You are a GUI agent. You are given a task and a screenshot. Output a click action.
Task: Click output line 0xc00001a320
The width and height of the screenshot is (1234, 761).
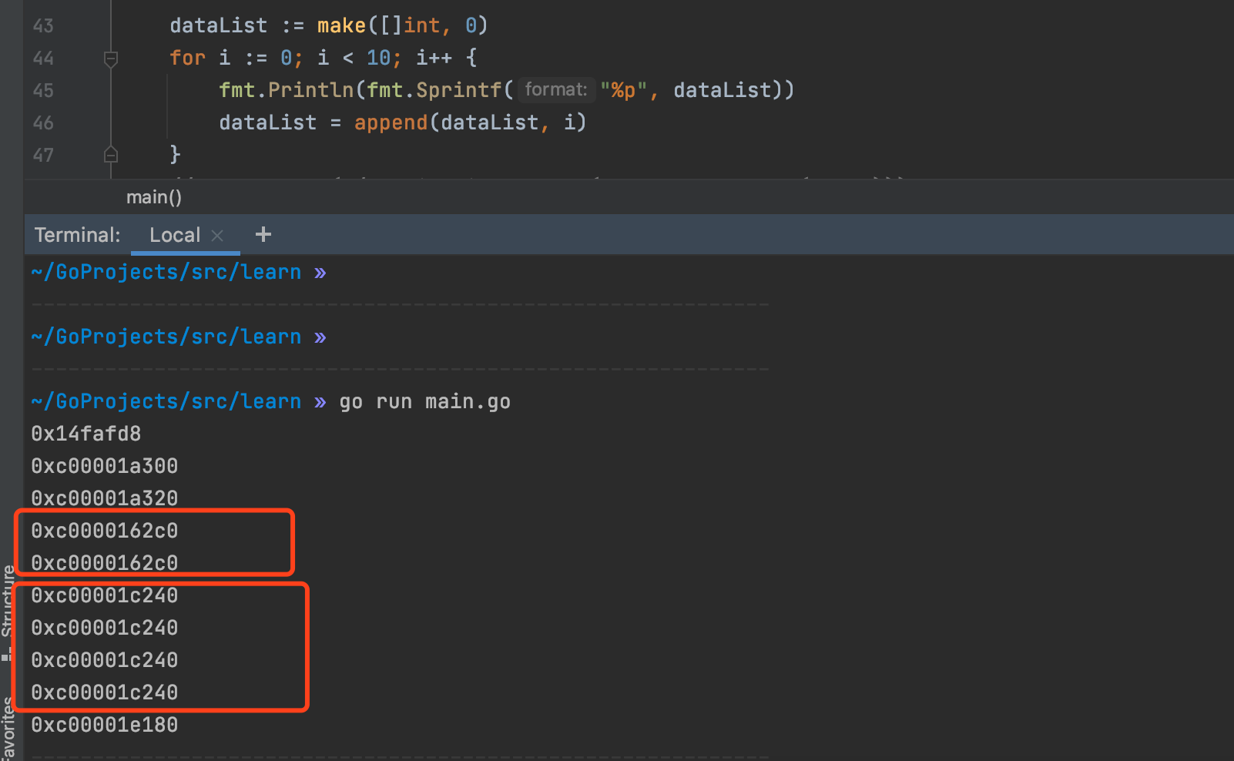click(x=105, y=498)
